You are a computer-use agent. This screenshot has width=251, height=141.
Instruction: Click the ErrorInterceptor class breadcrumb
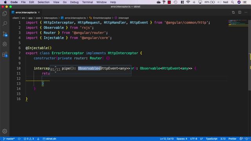coord(100,18)
